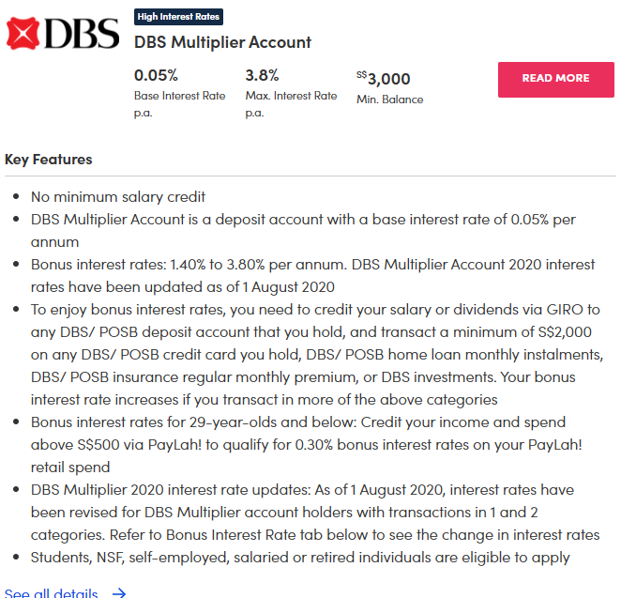Click the DBS bank logo
This screenshot has width=621, height=598.
point(63,34)
